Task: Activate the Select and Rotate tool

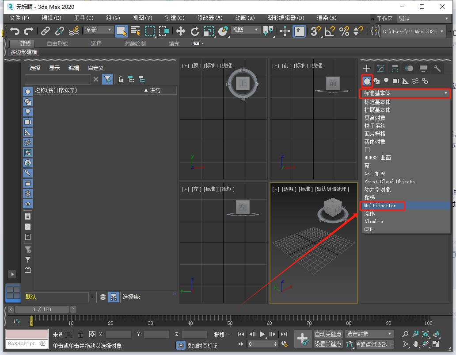Action: click(194, 31)
